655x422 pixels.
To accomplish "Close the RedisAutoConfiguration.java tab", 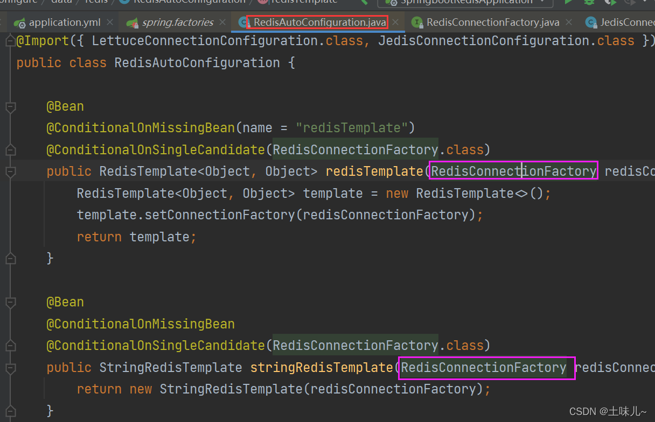I will pos(396,23).
